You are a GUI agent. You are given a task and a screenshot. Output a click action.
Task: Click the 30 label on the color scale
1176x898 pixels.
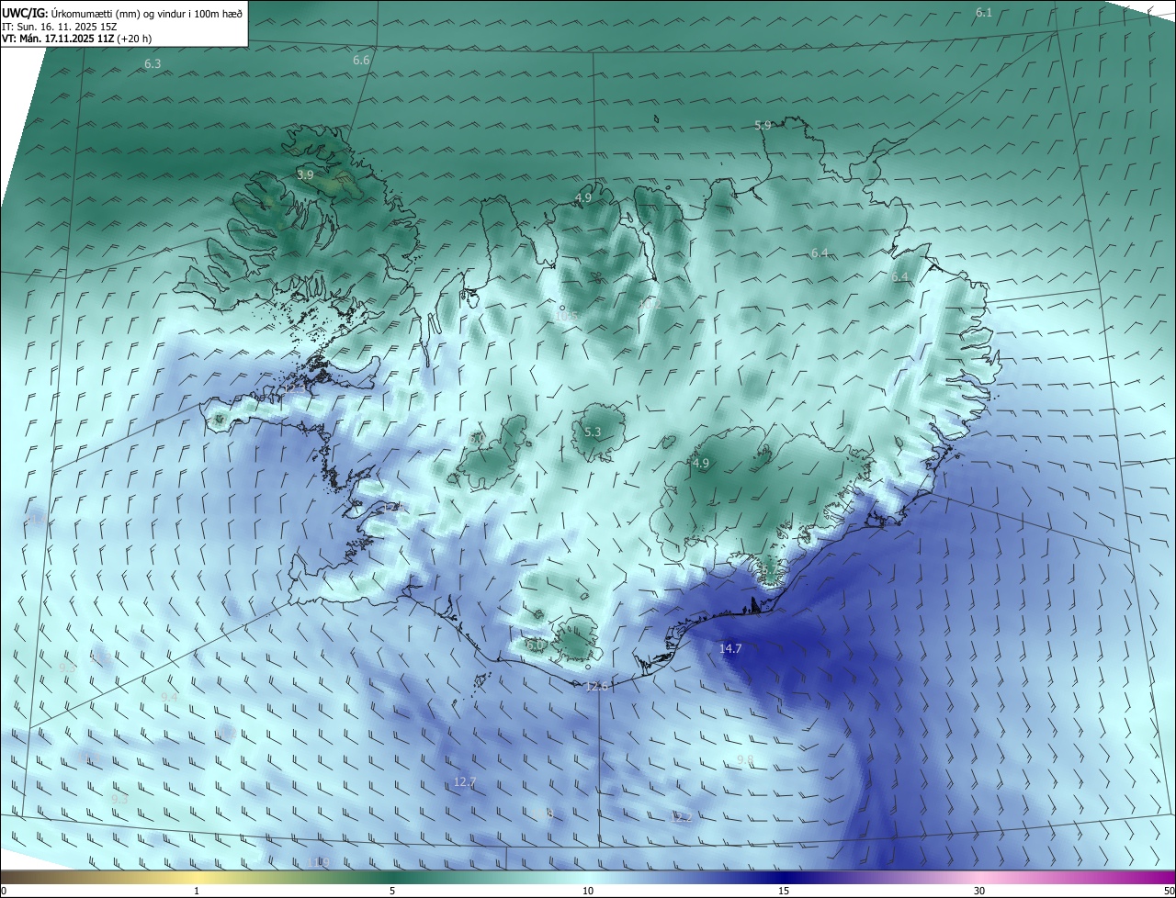click(979, 891)
